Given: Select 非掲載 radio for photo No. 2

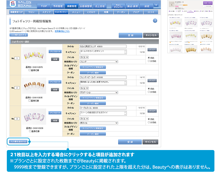Looking at the screenshot, I should 149,92.
